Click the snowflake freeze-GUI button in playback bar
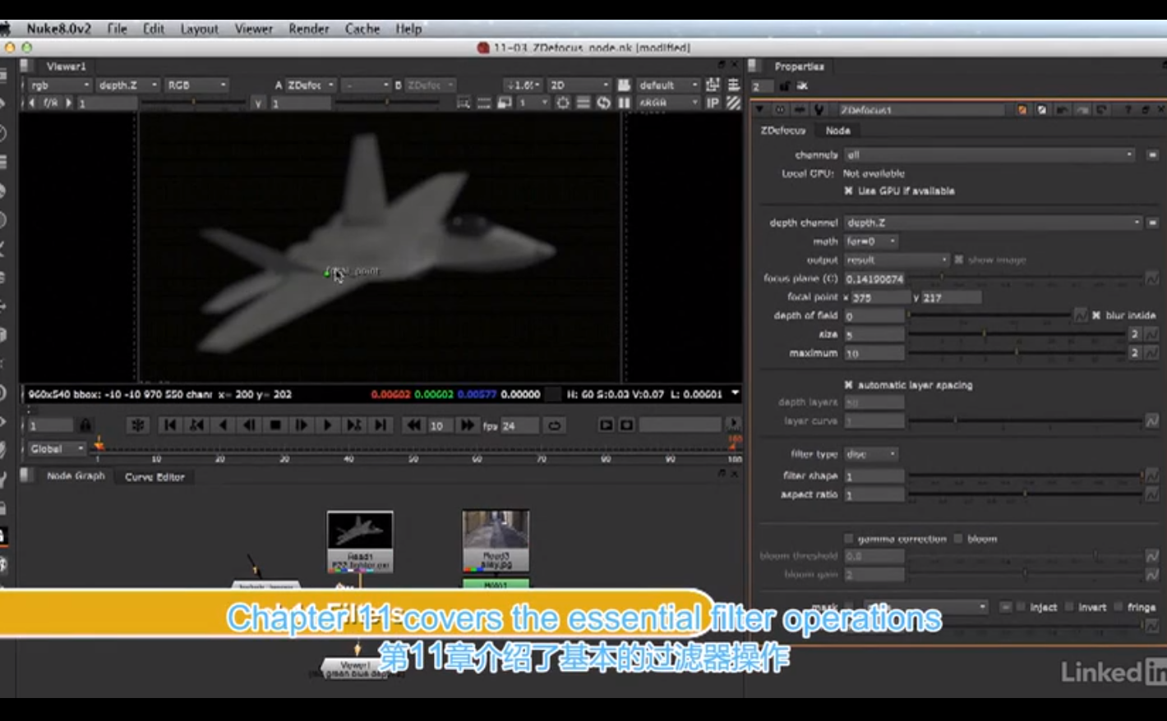Image resolution: width=1167 pixels, height=721 pixels. click(138, 425)
